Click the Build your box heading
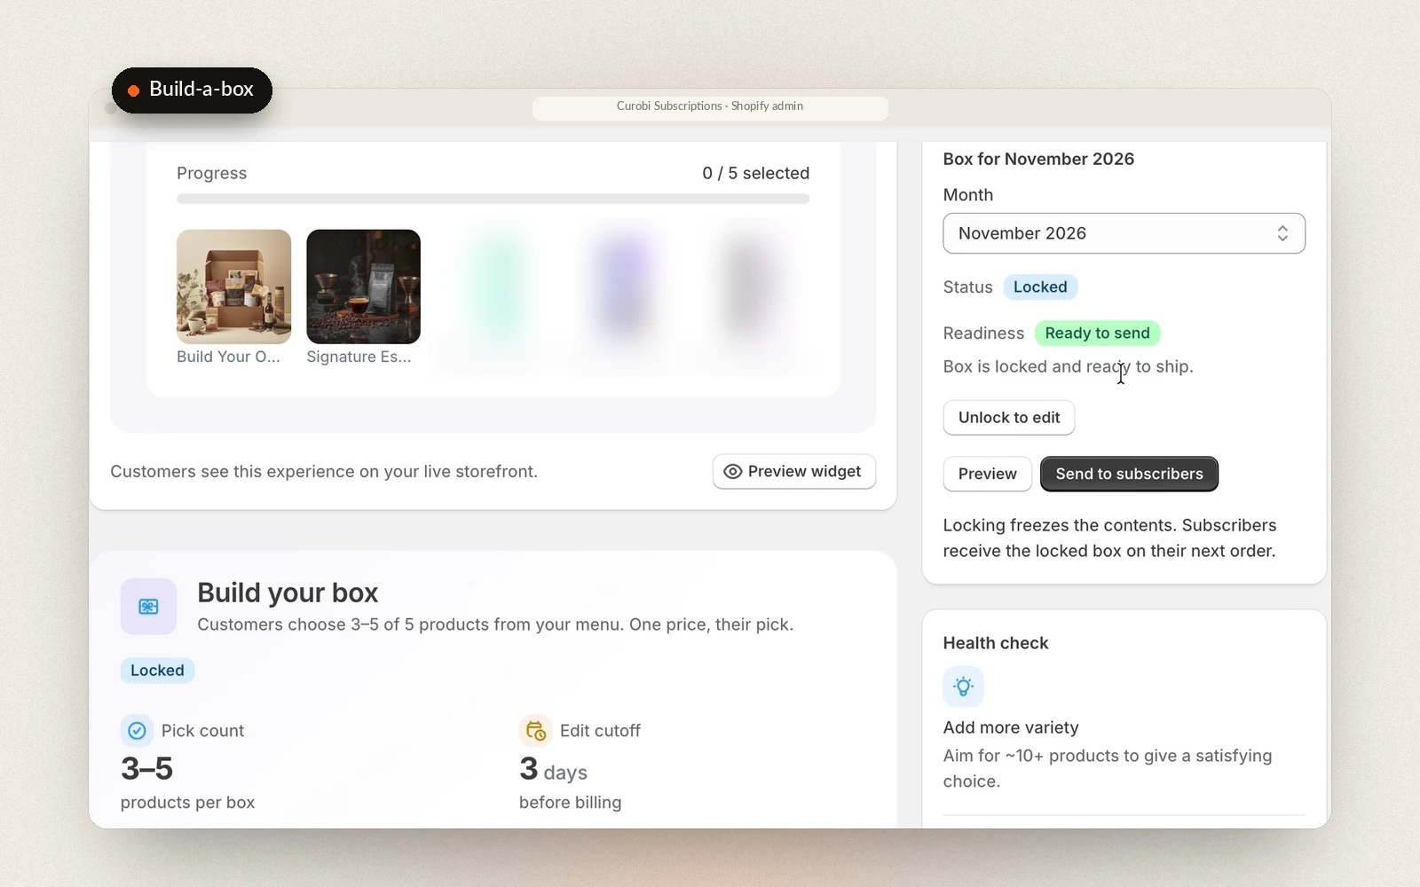This screenshot has height=887, width=1420. pyautogui.click(x=288, y=593)
